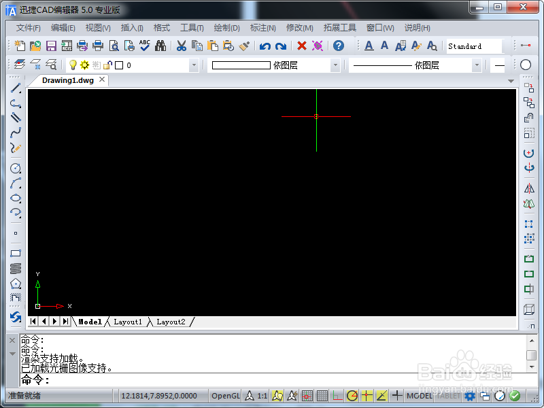Expand the color 依图层 dropdown

[x=335, y=65]
